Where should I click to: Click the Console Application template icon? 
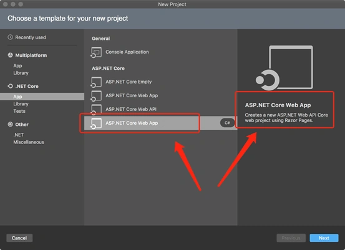96,52
